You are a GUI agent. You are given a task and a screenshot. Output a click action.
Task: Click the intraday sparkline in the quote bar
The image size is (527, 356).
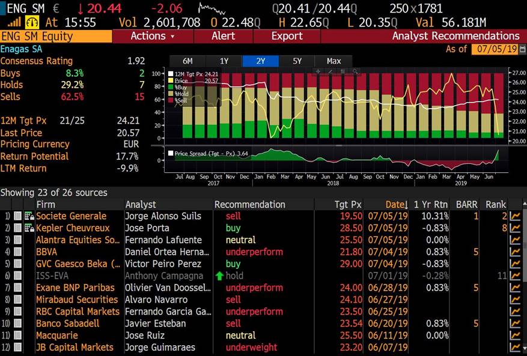coord(212,8)
